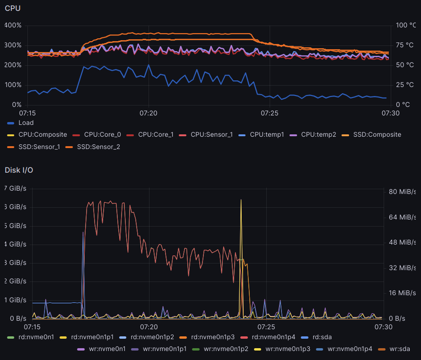Open the Disk I/O panel title menu
This screenshot has width=421, height=360.
(x=19, y=169)
